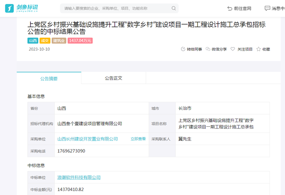The height and width of the screenshot is (195, 285).
Task: Open the 浪潮软件科技有限公司 winner link
Action: click(79, 178)
